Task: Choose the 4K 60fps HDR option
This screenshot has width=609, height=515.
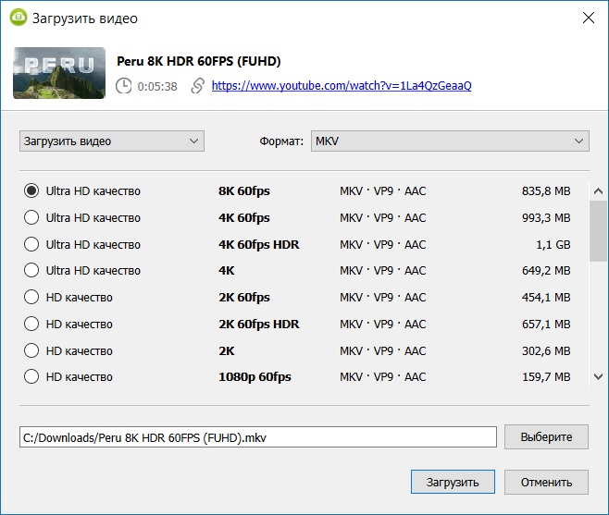Action: pos(31,245)
